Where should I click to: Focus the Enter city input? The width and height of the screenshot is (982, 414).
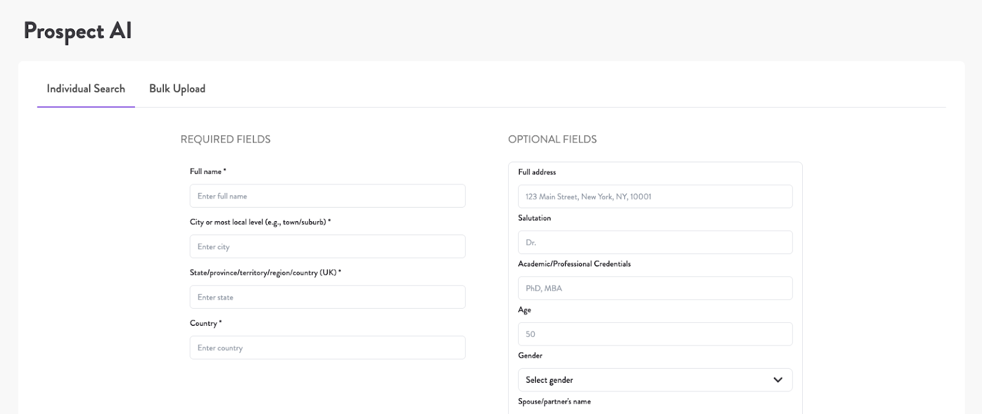pos(328,246)
